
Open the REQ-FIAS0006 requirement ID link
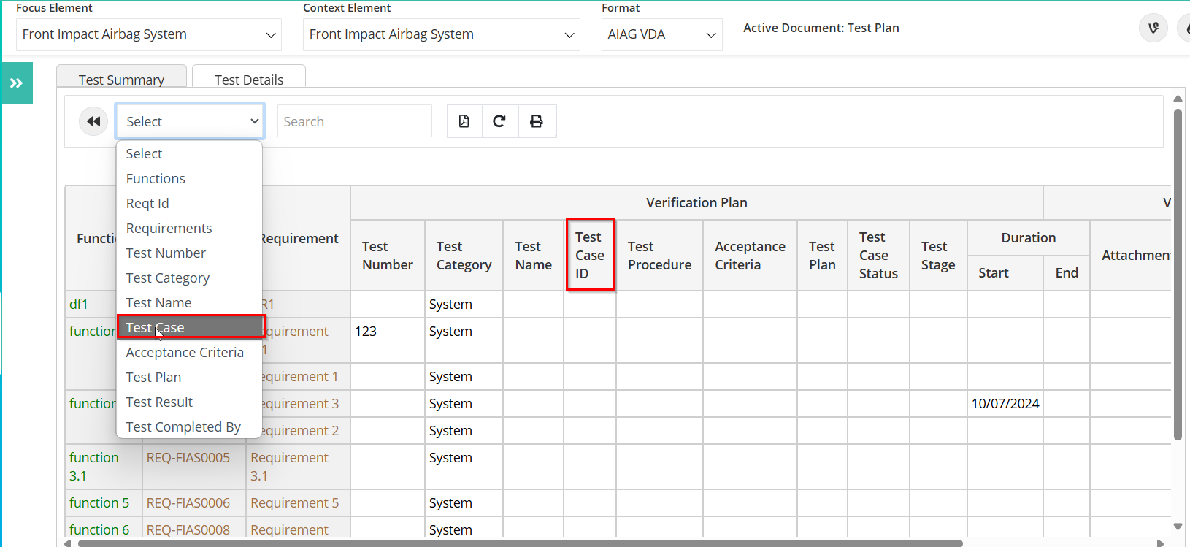188,503
